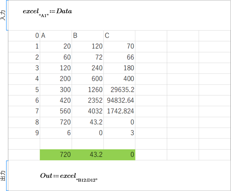Screen dimensions: 231x191
Task: Select the excel "A1" := Data expression
Action: [x=47, y=12]
